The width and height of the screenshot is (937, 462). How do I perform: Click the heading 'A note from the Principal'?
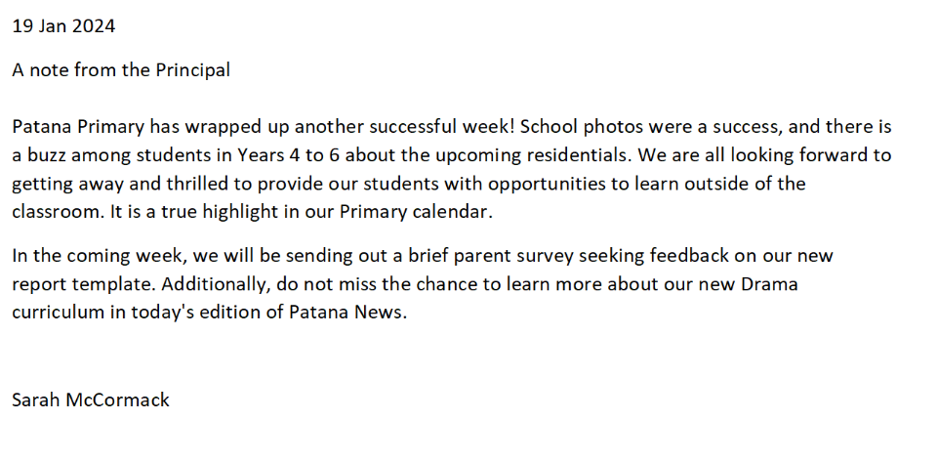(x=121, y=70)
